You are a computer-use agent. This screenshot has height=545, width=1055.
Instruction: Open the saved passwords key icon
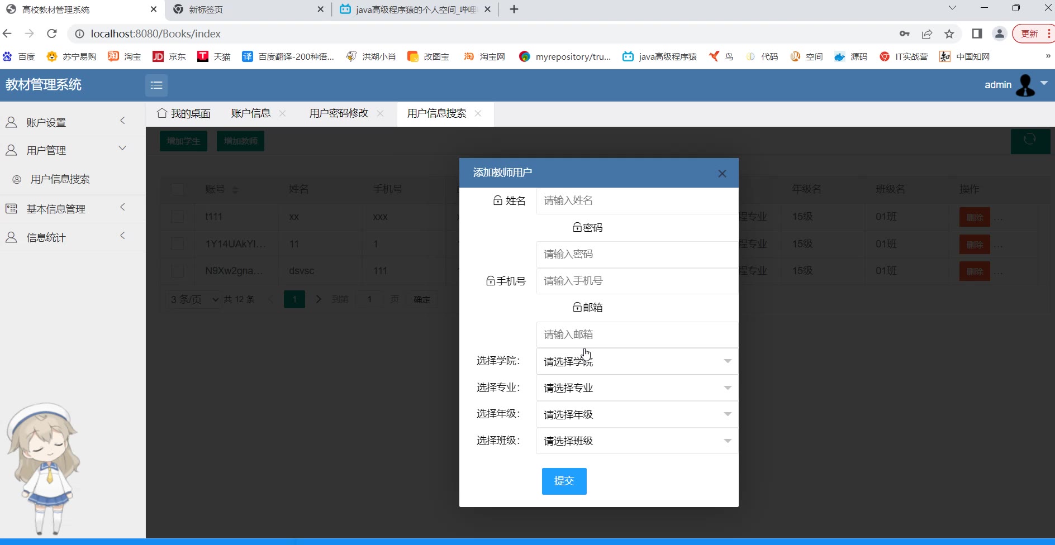click(x=905, y=34)
